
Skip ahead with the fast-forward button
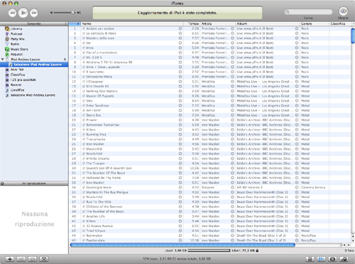click(x=34, y=13)
